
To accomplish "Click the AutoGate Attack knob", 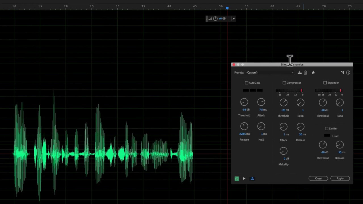I will [261, 102].
